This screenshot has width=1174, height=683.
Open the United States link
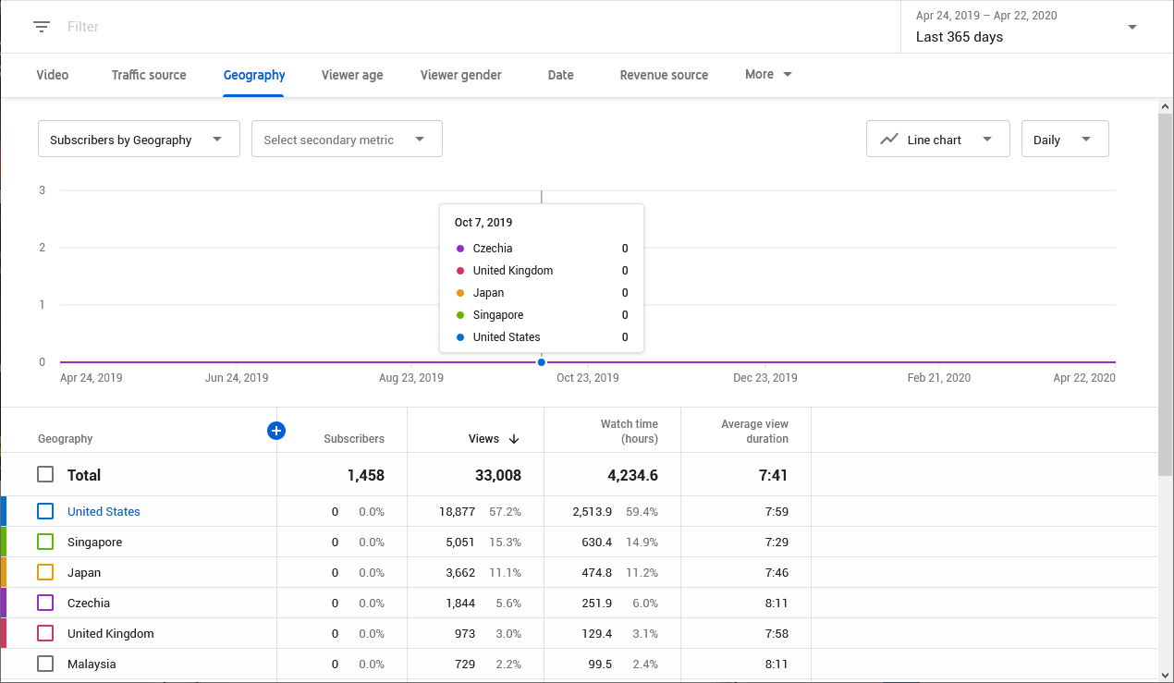click(x=104, y=511)
